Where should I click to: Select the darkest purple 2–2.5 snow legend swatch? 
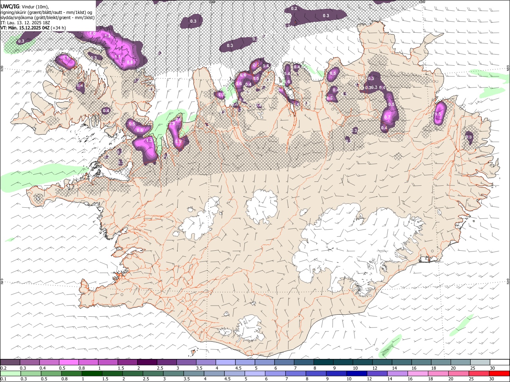tap(147, 363)
